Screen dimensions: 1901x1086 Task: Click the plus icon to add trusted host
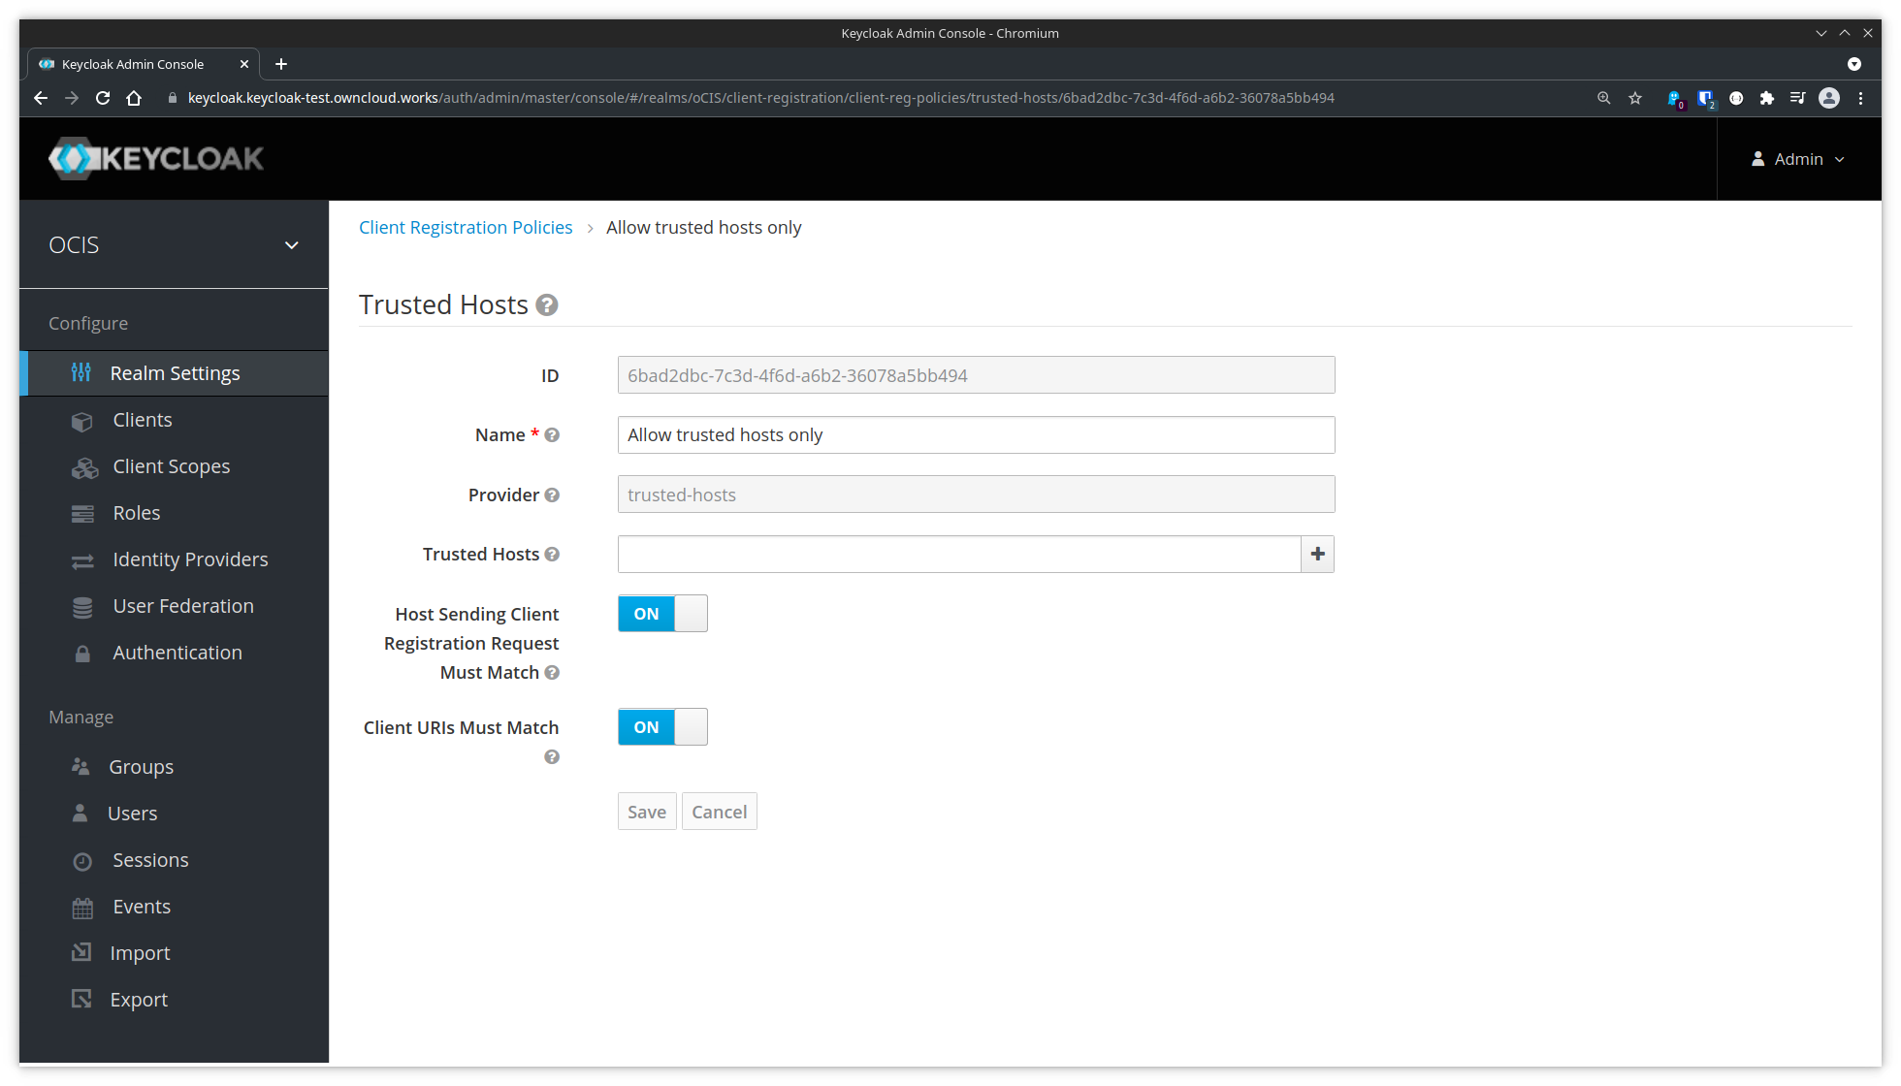pos(1317,555)
